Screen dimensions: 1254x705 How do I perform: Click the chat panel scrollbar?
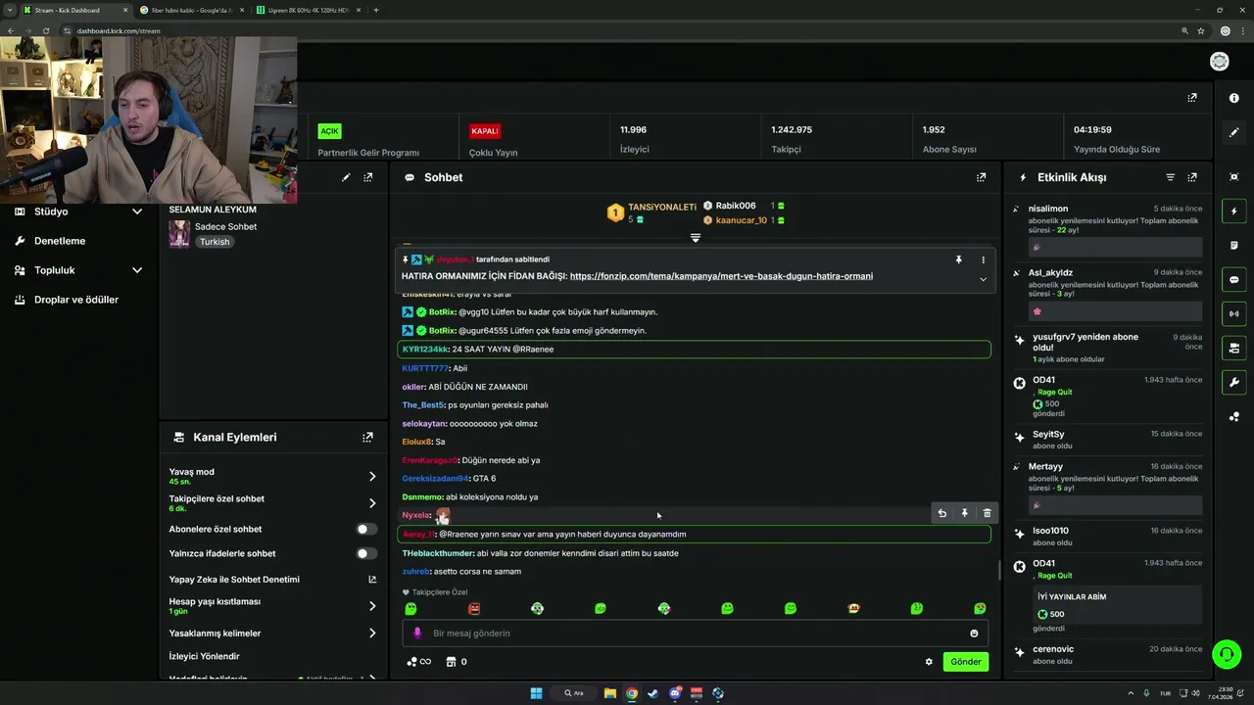click(998, 570)
